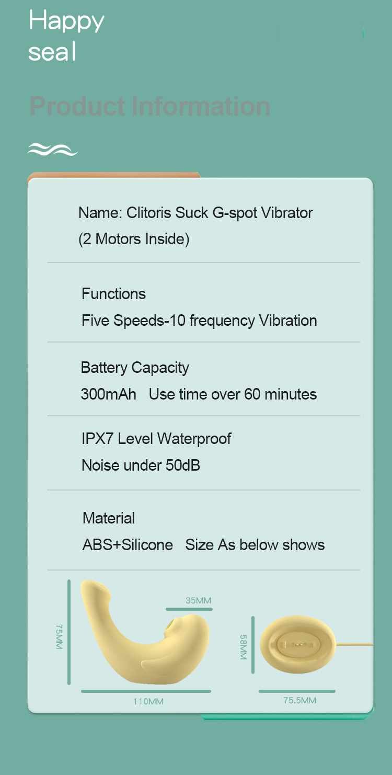The width and height of the screenshot is (392, 775).
Task: Click the "35MM" dimension label
Action: click(x=198, y=600)
